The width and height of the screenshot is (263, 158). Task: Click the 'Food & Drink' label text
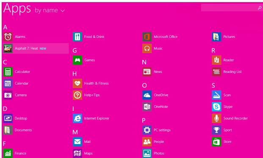pos(94,37)
